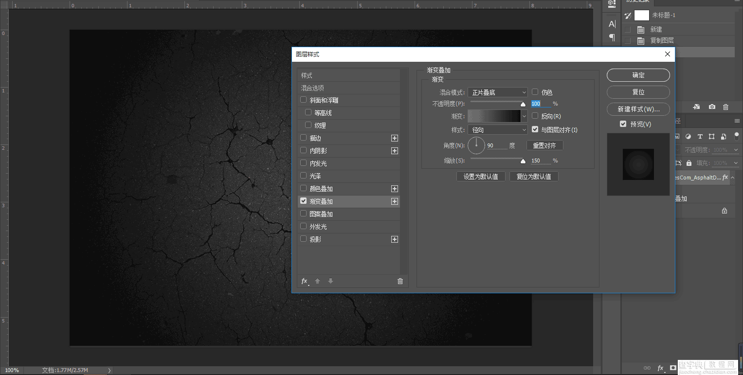This screenshot has width=743, height=375.
Task: Open gradient picker dropdown arrow
Action: (524, 116)
